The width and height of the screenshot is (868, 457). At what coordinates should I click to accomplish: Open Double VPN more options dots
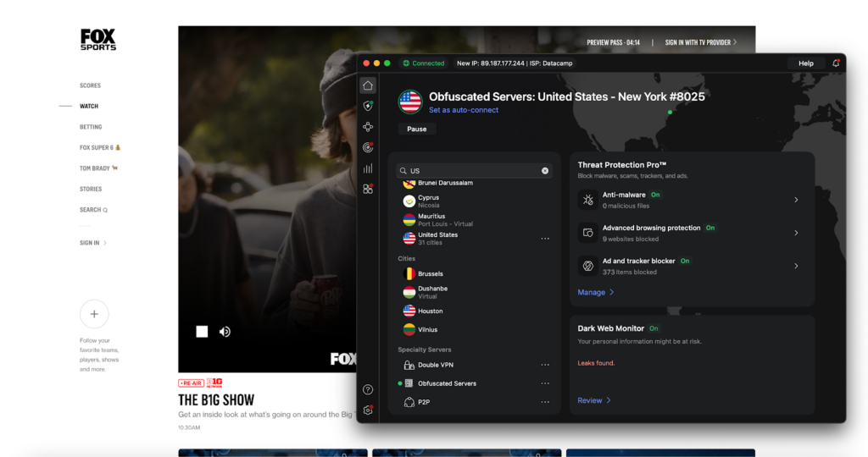point(545,365)
